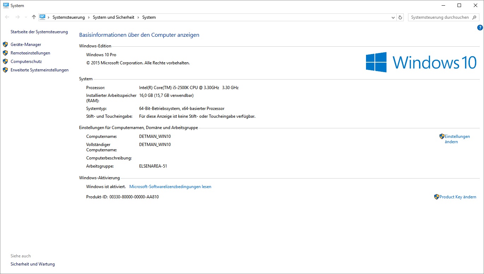The image size is (484, 274).
Task: Click shield icon beside Remoteeinstellungen
Action: (5, 53)
